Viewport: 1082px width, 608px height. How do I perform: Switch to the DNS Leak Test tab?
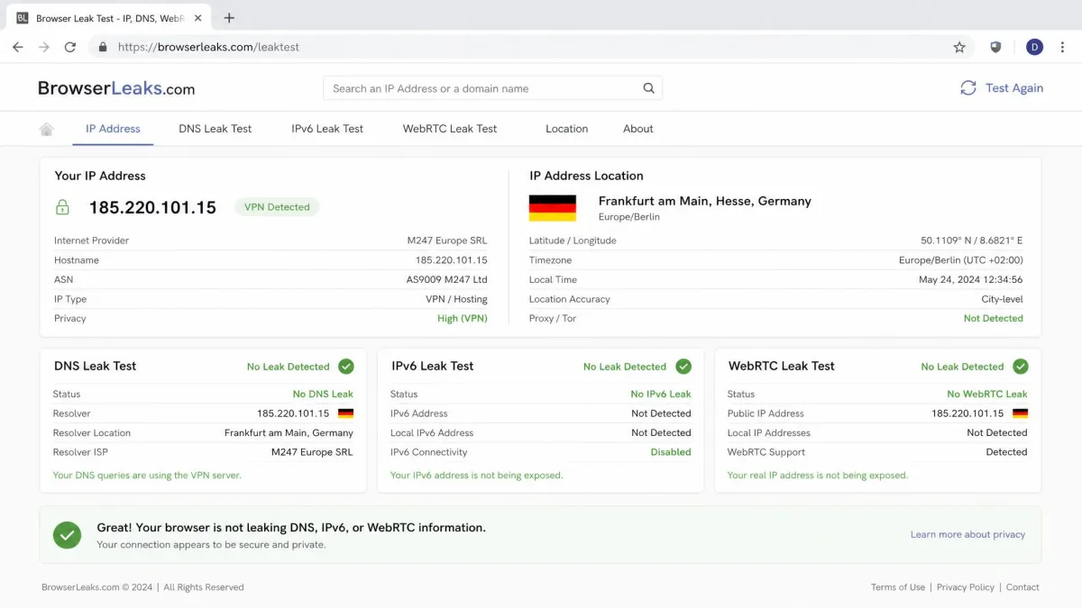215,129
